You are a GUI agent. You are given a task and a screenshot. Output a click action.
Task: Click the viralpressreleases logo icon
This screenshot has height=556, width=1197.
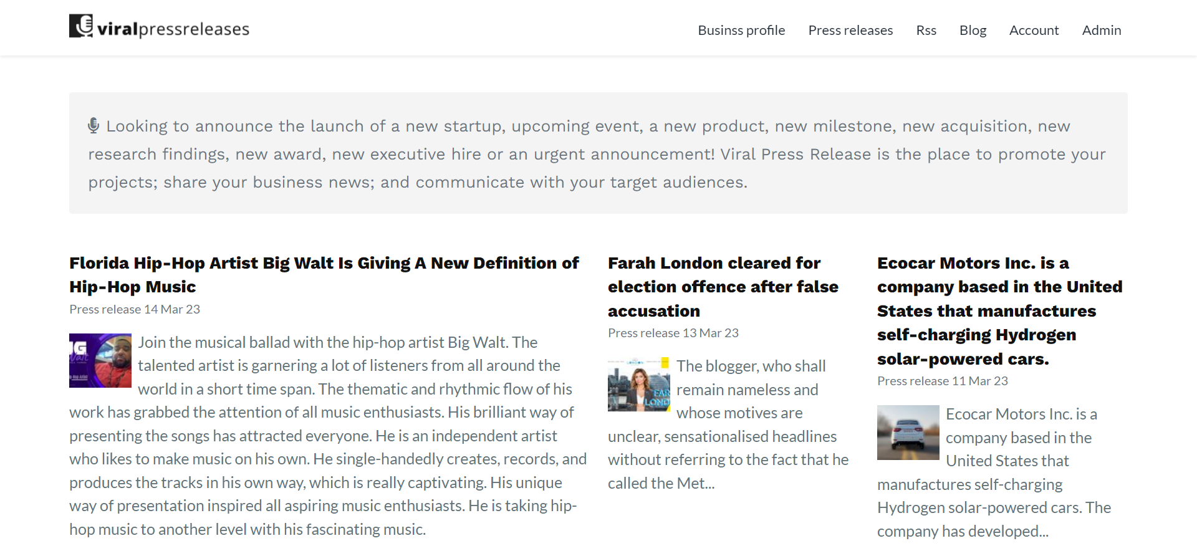[81, 26]
